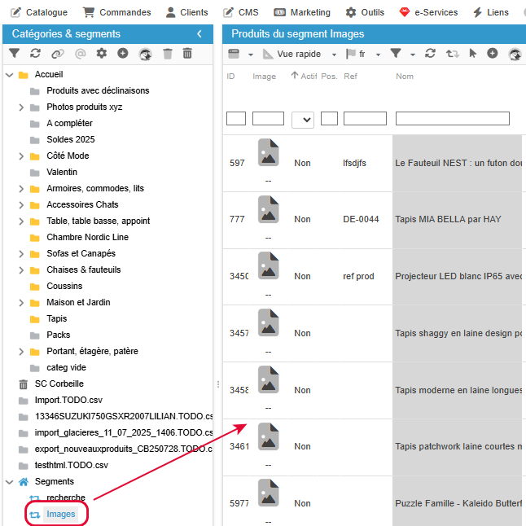This screenshot has height=526, width=526.
Task: Click the Nom filter input field
Action: pos(453,118)
